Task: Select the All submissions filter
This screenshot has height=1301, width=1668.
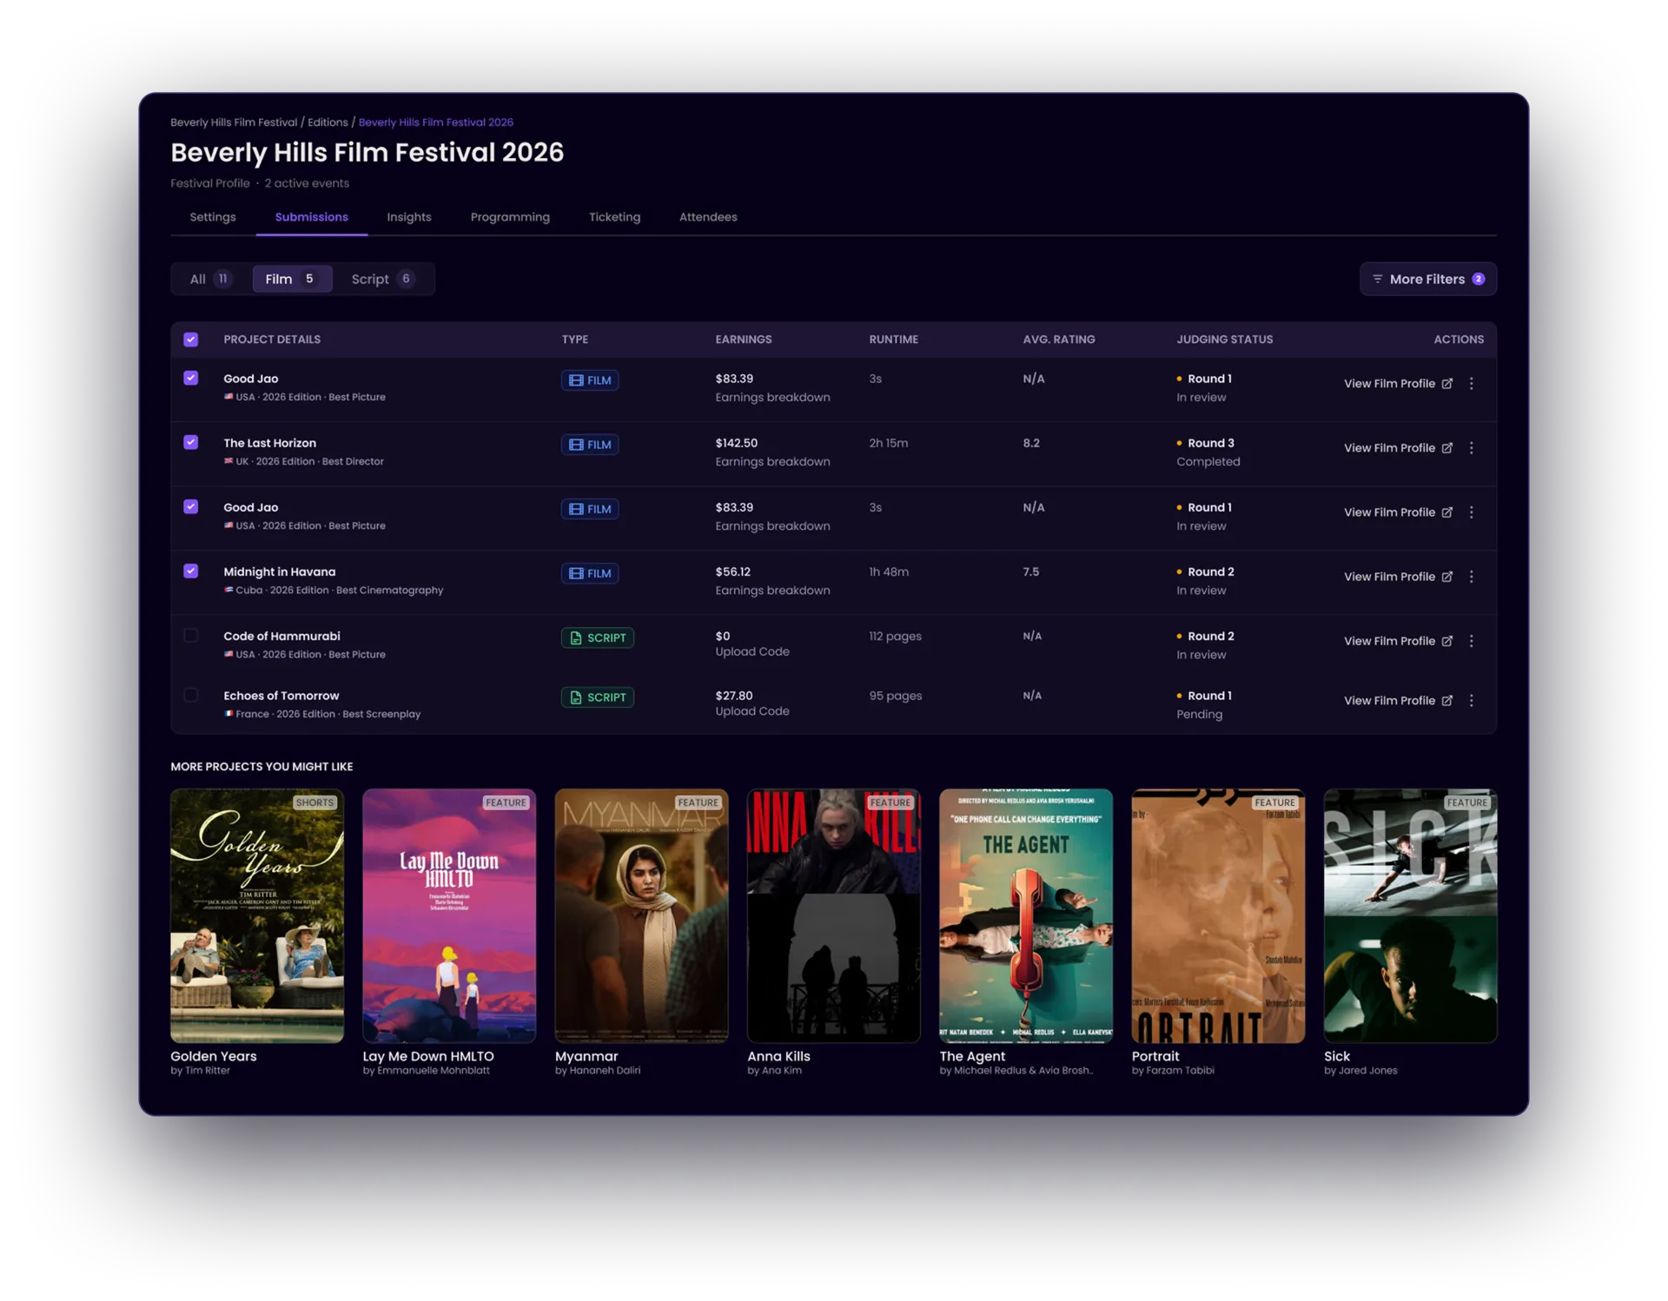Action: click(210, 279)
